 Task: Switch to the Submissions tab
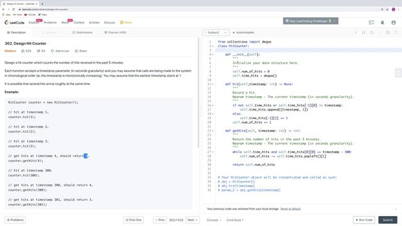[82, 33]
